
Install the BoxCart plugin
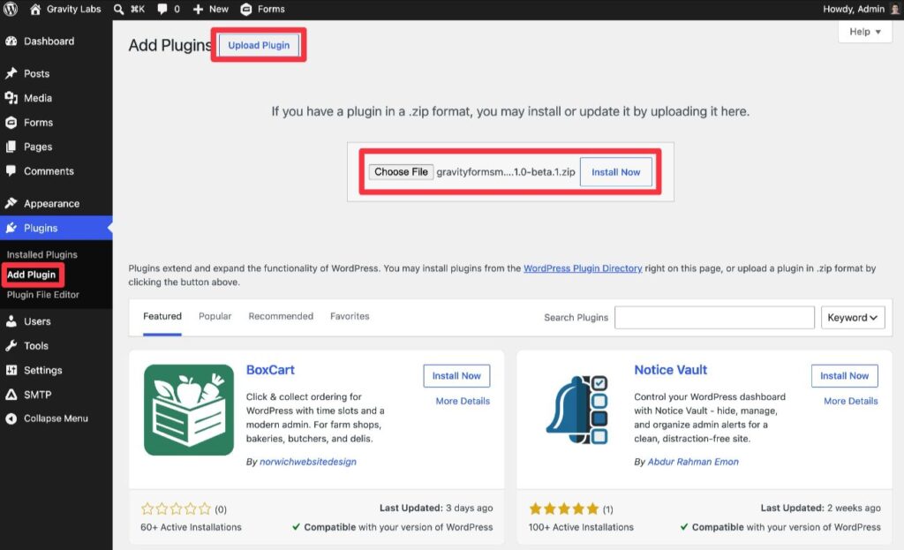[x=456, y=376]
